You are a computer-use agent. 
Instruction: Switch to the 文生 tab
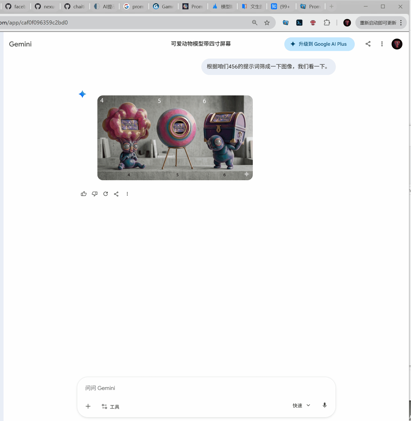[252, 7]
